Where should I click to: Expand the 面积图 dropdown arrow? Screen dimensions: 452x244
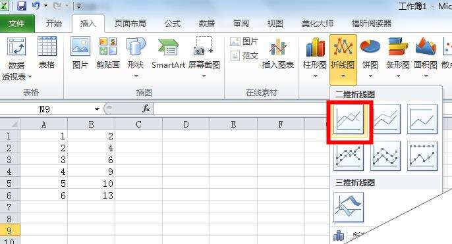point(426,76)
